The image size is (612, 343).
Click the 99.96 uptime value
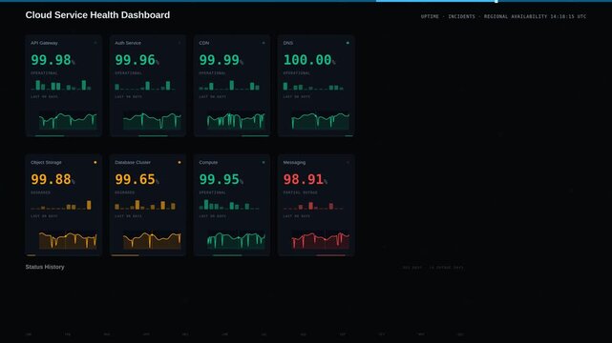tap(135, 60)
